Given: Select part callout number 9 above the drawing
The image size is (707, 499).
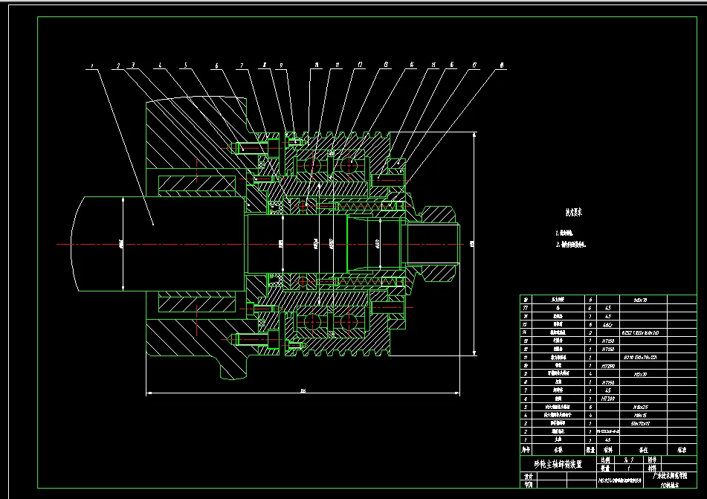Looking at the screenshot, I should [x=281, y=66].
